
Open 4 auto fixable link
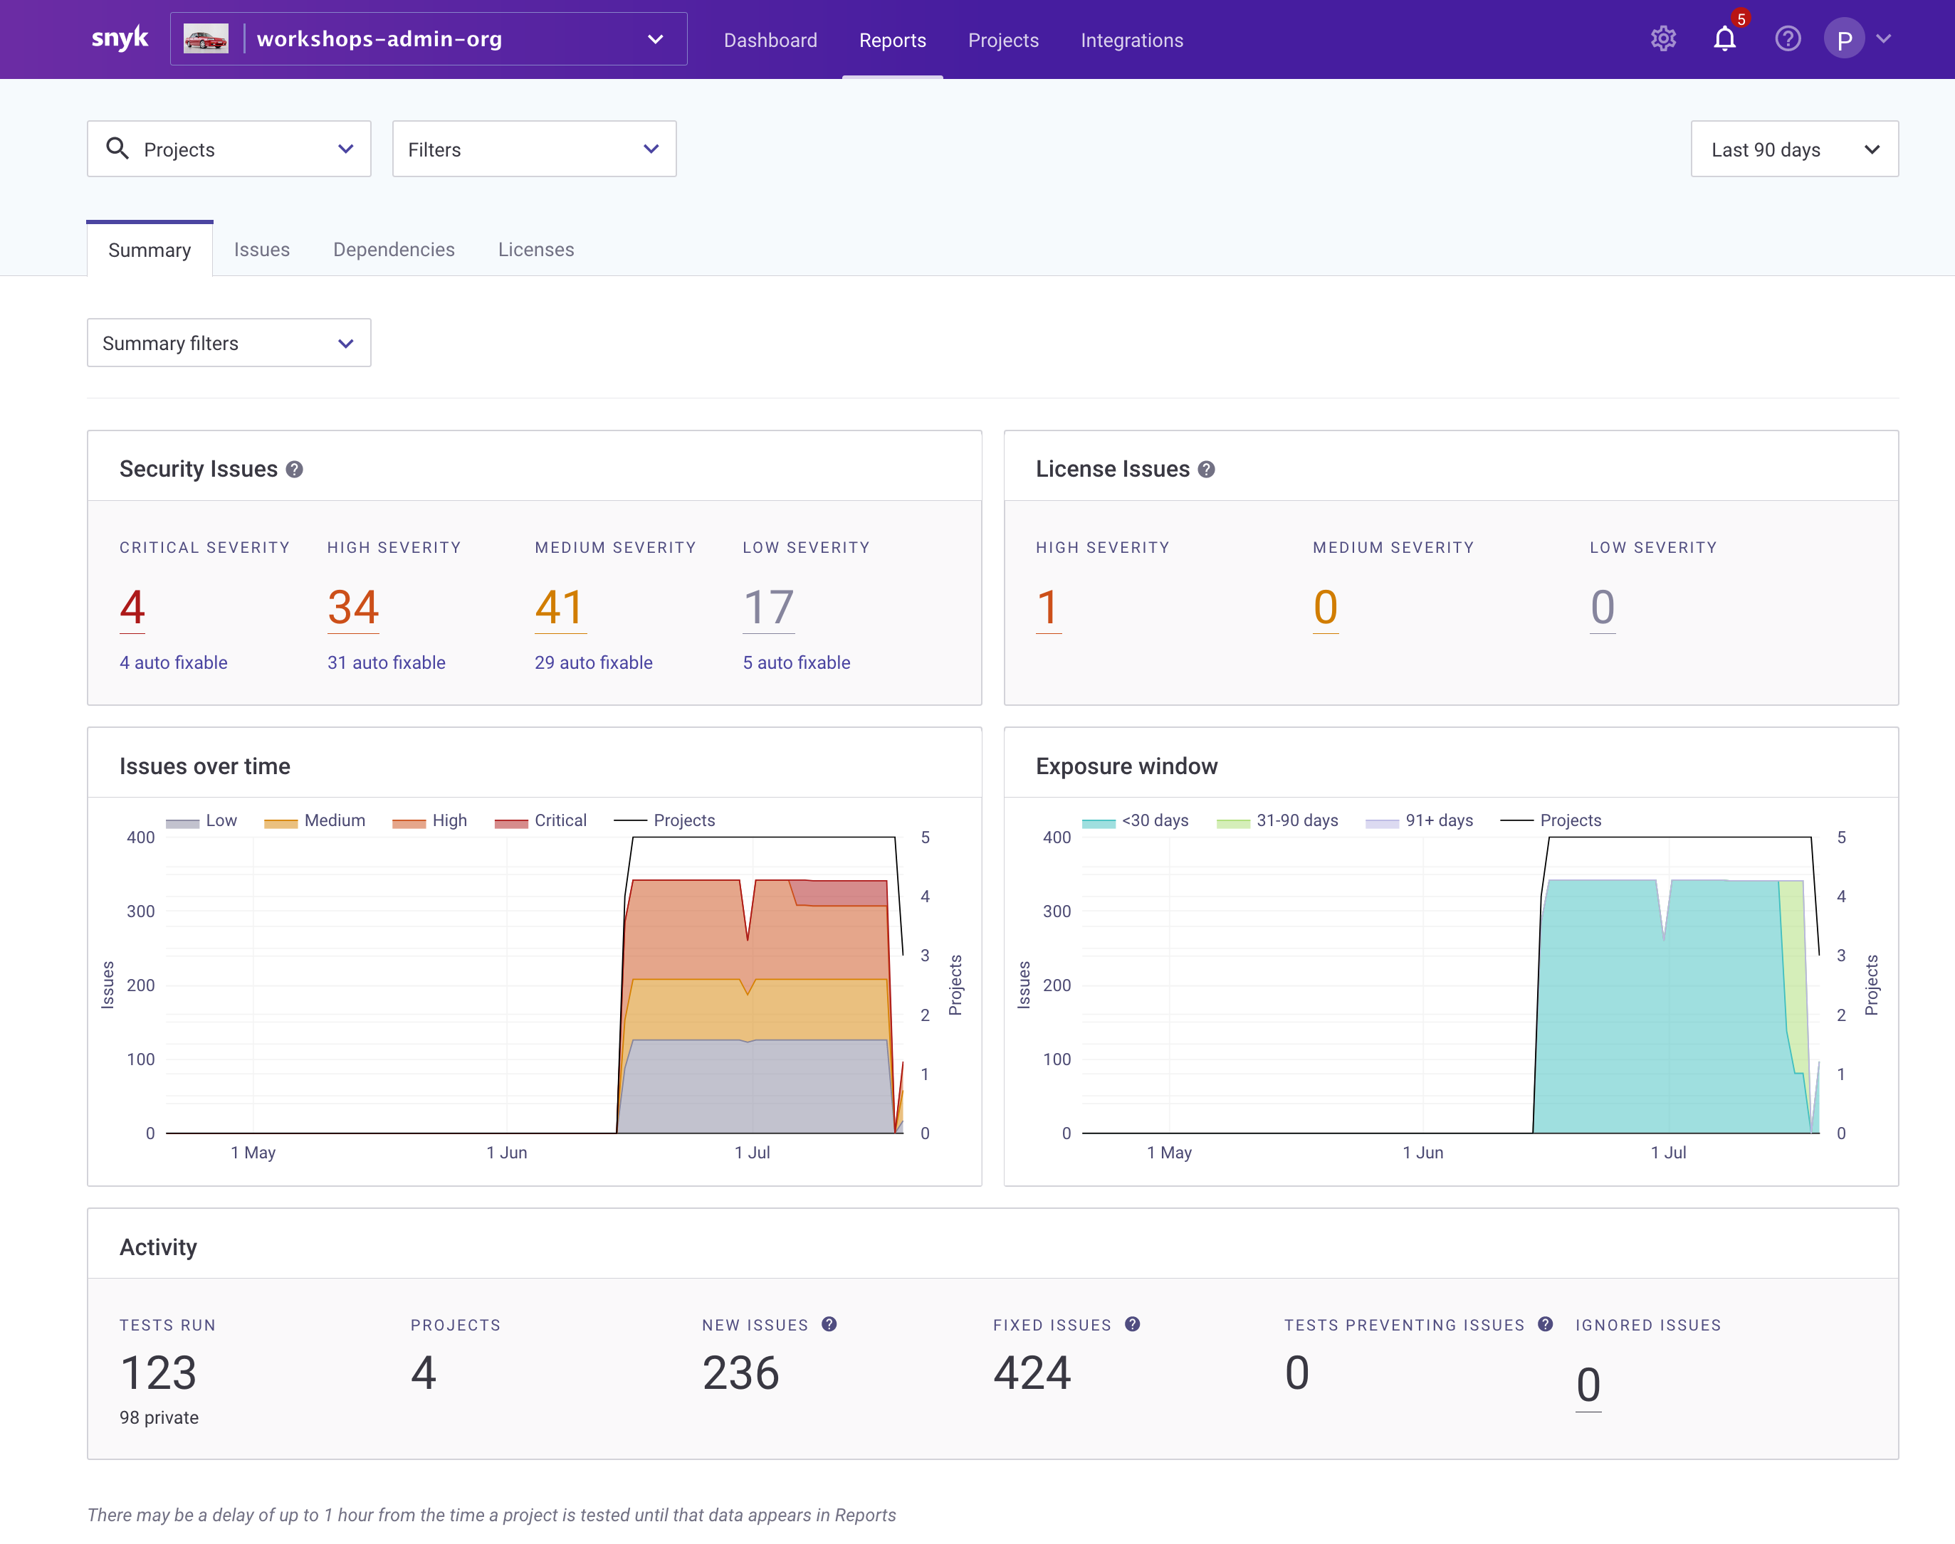173,662
